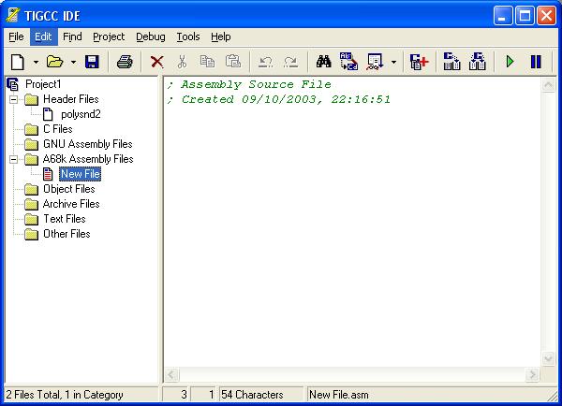562x406 pixels.
Task: Open the Tools menu
Action: (188, 36)
